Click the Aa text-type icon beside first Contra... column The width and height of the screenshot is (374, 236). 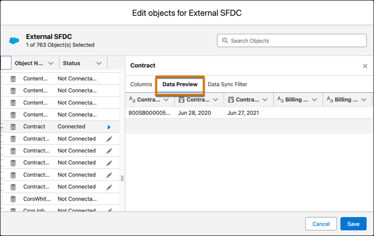(x=132, y=99)
